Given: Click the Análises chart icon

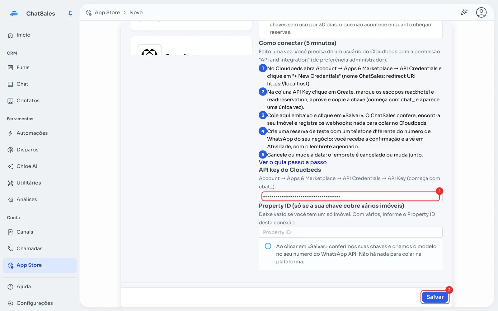Looking at the screenshot, I should [10, 200].
